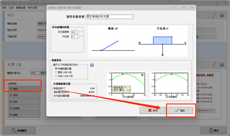Select 年辐射量总量 optimization option
The width and height of the screenshot is (230, 136).
tap(56, 68)
